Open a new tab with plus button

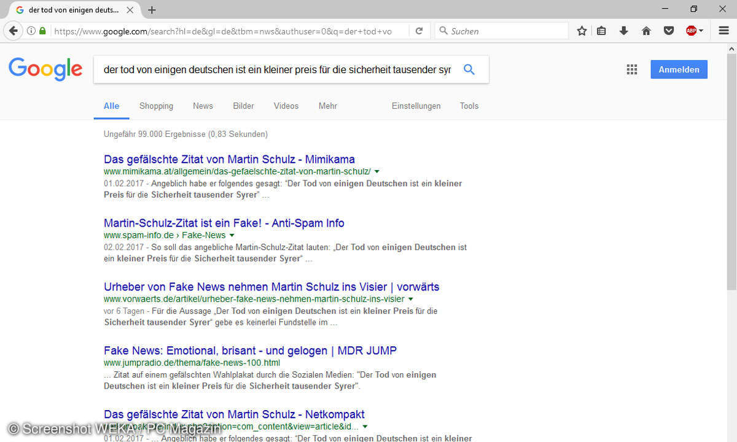(152, 10)
